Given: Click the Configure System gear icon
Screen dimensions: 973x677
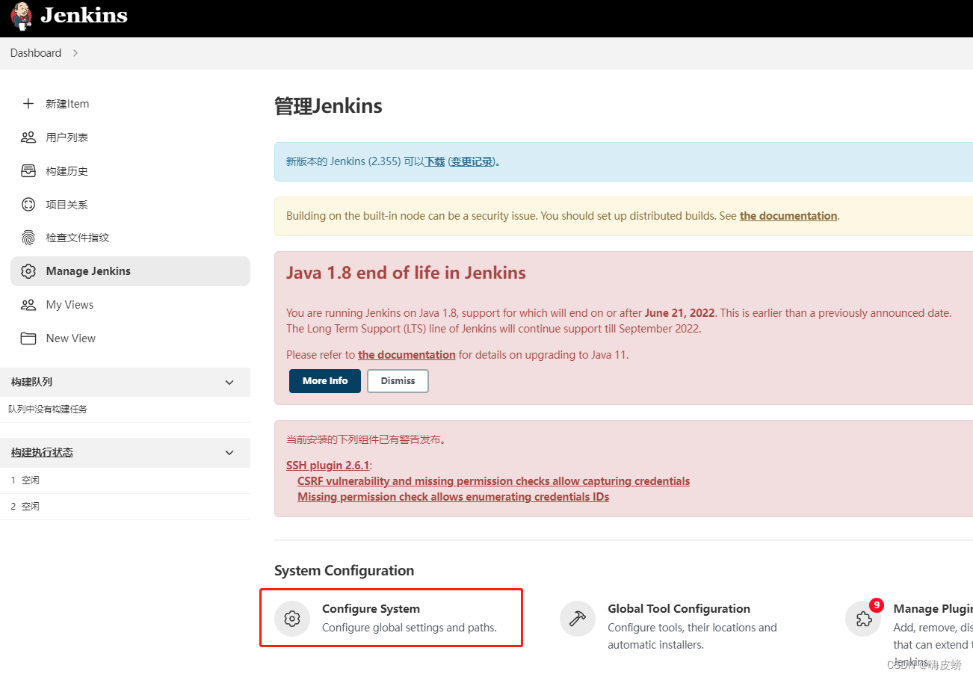Looking at the screenshot, I should click(291, 618).
